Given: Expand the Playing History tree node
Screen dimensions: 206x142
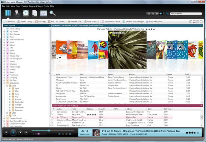Looking at the screenshot, I should pyautogui.click(x=4, y=118).
